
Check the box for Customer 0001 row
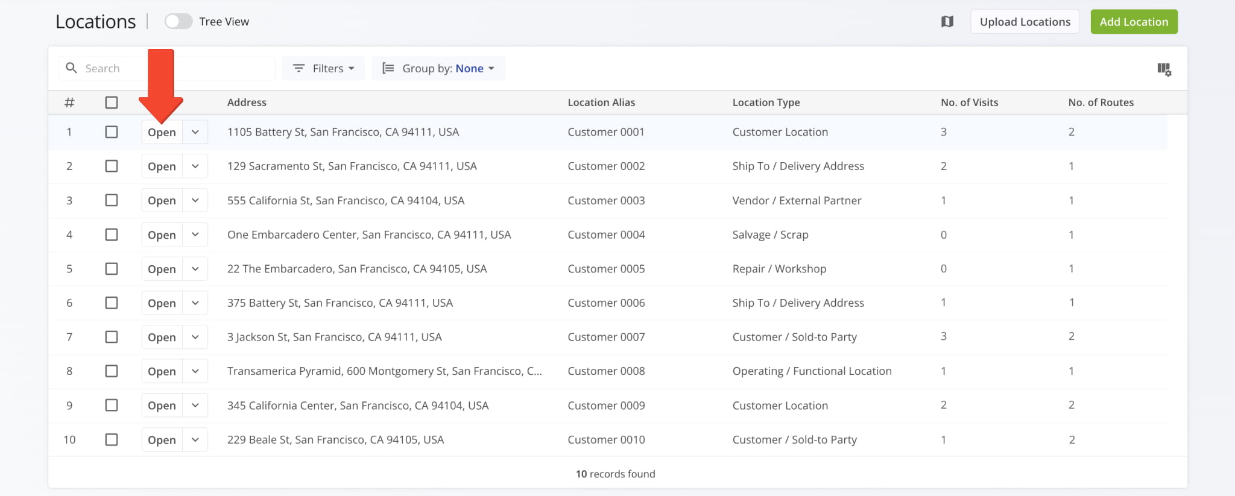(112, 132)
